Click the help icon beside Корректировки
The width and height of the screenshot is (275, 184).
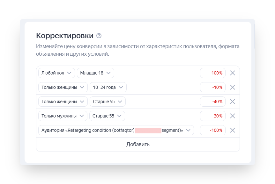pyautogui.click(x=99, y=36)
